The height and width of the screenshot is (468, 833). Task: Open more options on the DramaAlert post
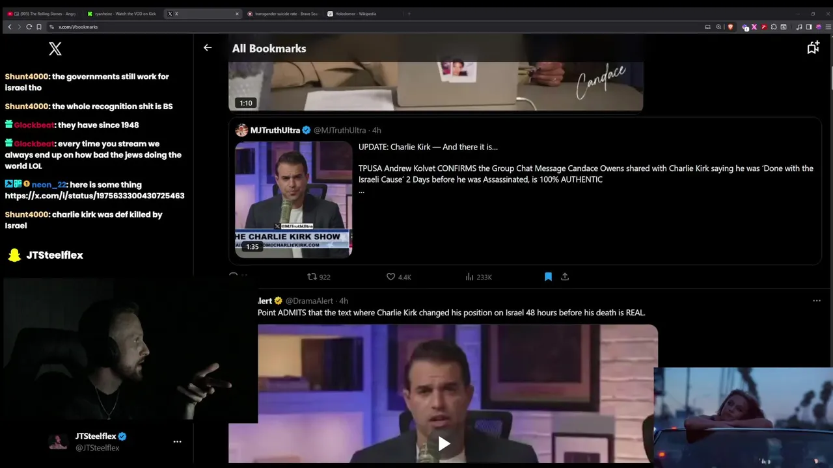click(x=817, y=301)
